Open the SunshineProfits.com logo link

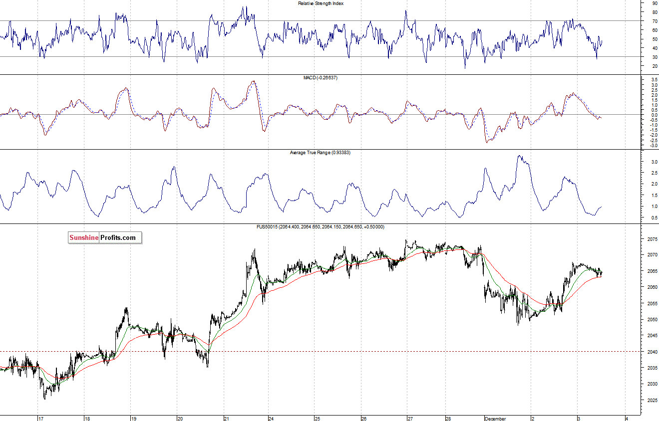pos(105,237)
